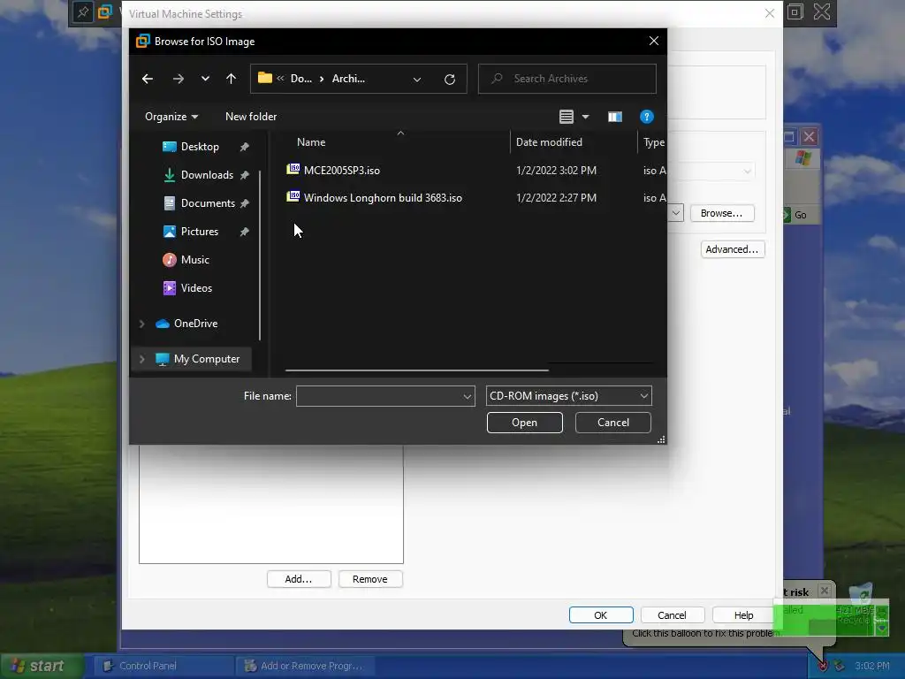The image size is (905, 679).
Task: Create a New folder
Action: tap(250, 117)
